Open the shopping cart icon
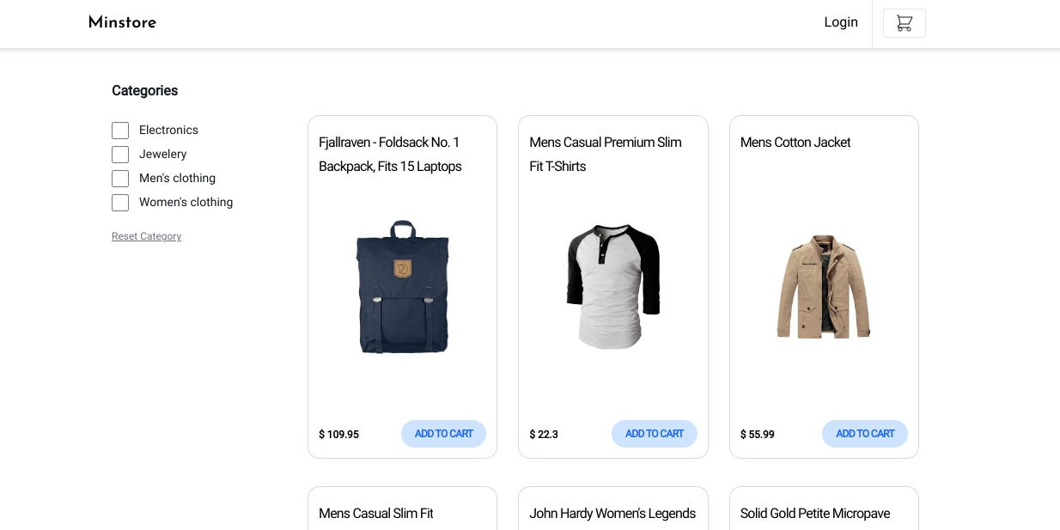 (904, 23)
